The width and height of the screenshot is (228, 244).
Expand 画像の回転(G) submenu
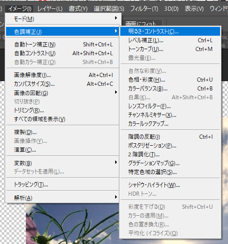tap(62, 93)
